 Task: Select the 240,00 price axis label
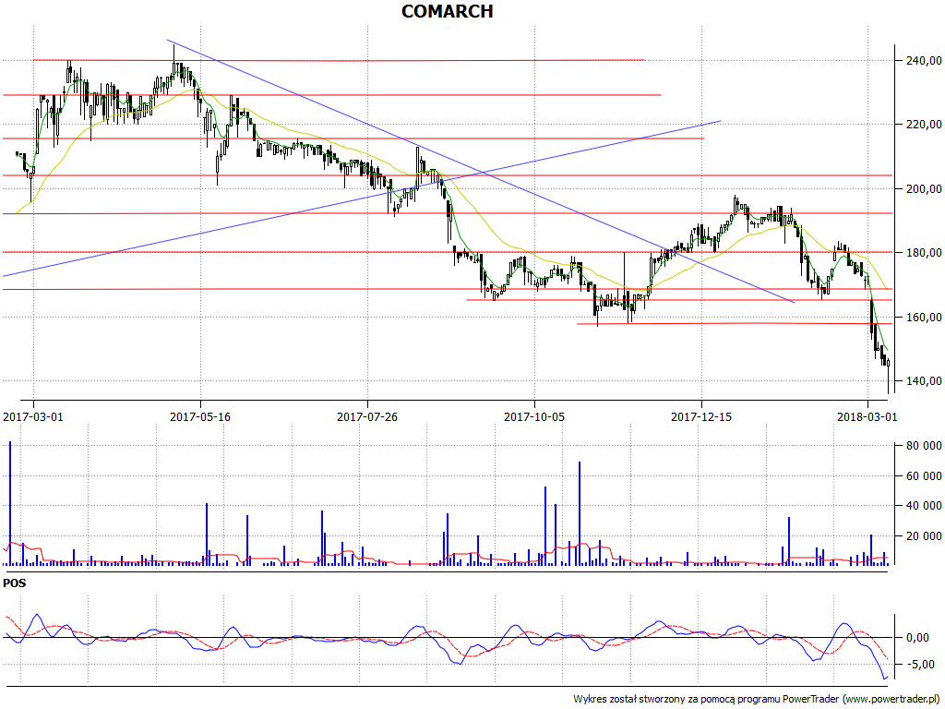point(924,60)
